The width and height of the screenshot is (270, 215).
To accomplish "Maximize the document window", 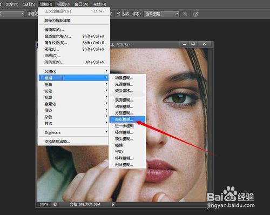I will [193, 44].
